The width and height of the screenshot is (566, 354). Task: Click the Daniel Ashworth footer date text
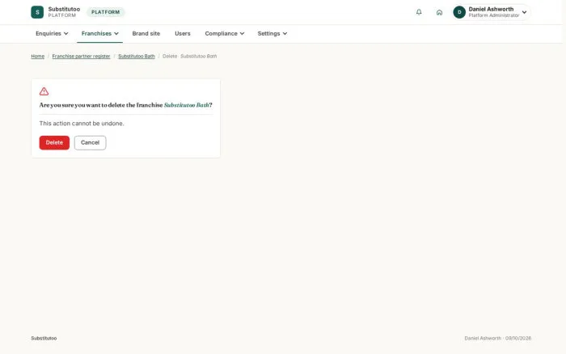(x=498, y=339)
